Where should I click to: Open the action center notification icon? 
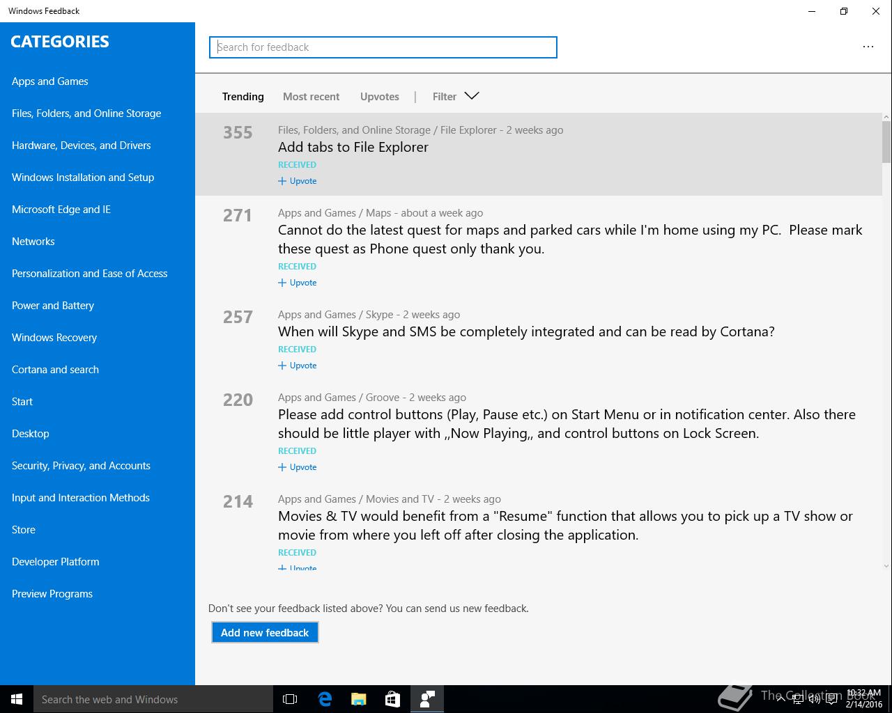[831, 699]
